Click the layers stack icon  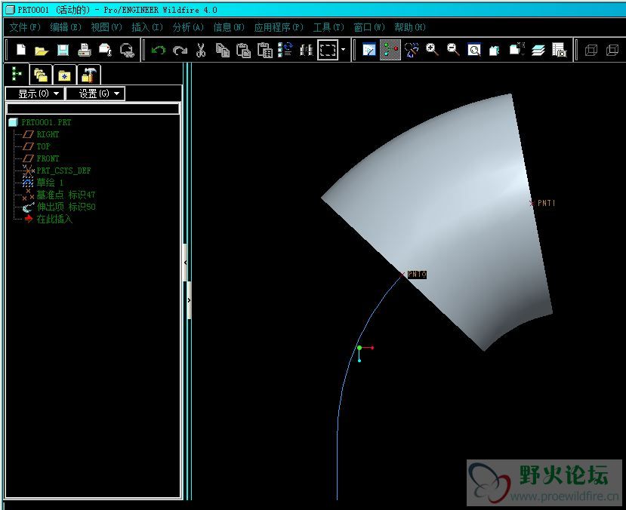(x=538, y=51)
